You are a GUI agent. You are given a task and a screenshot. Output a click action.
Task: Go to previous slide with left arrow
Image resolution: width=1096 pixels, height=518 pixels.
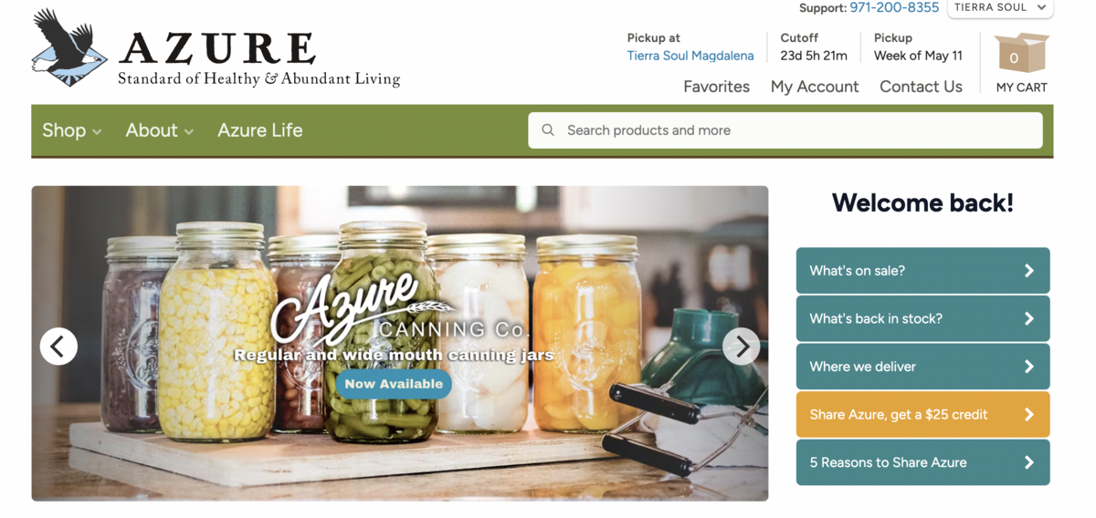[x=58, y=347]
